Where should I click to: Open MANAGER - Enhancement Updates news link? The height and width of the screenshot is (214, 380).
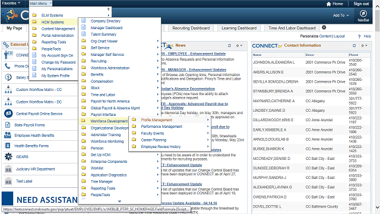[194, 70]
